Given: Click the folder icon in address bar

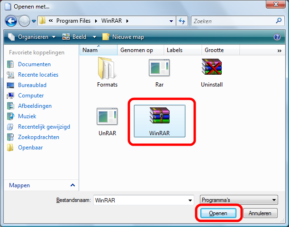Looking at the screenshot, I should pos(42,21).
